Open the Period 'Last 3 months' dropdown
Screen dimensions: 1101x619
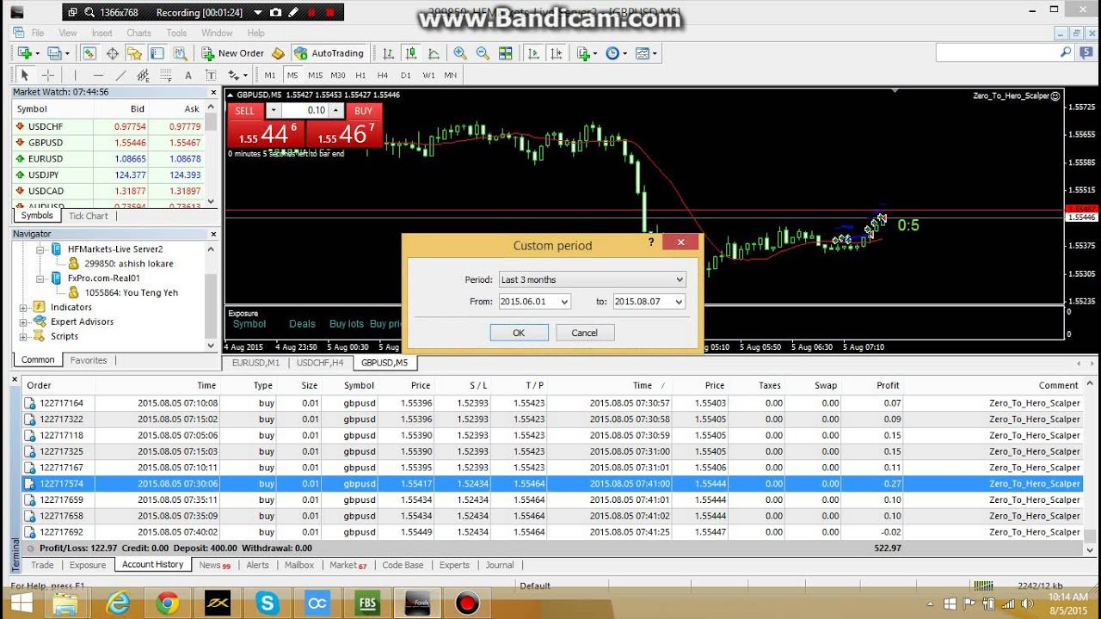[x=592, y=279]
